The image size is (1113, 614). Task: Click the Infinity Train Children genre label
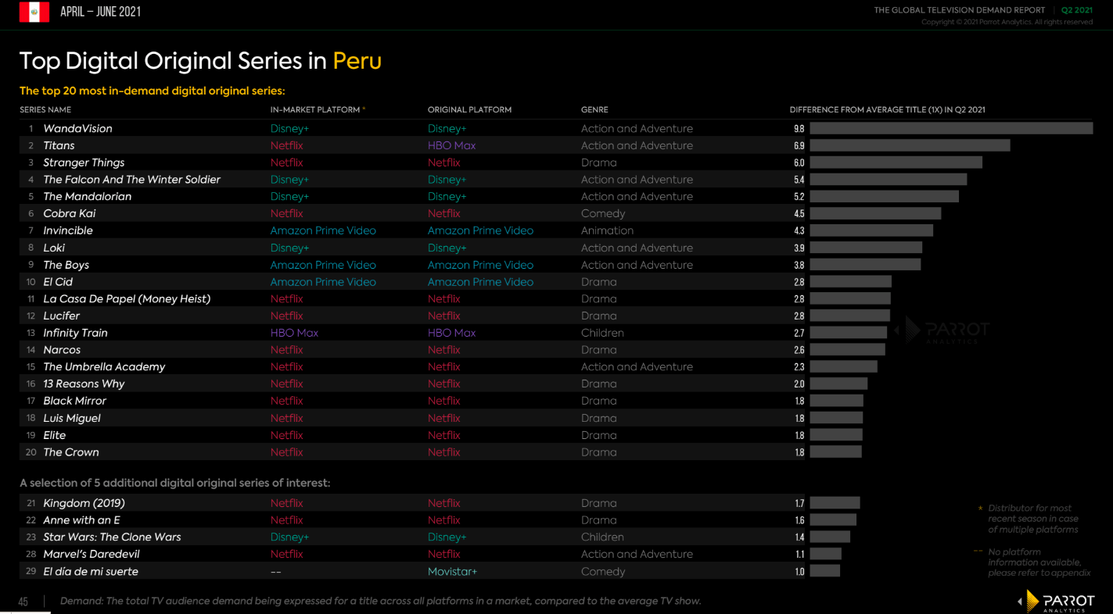(x=602, y=333)
